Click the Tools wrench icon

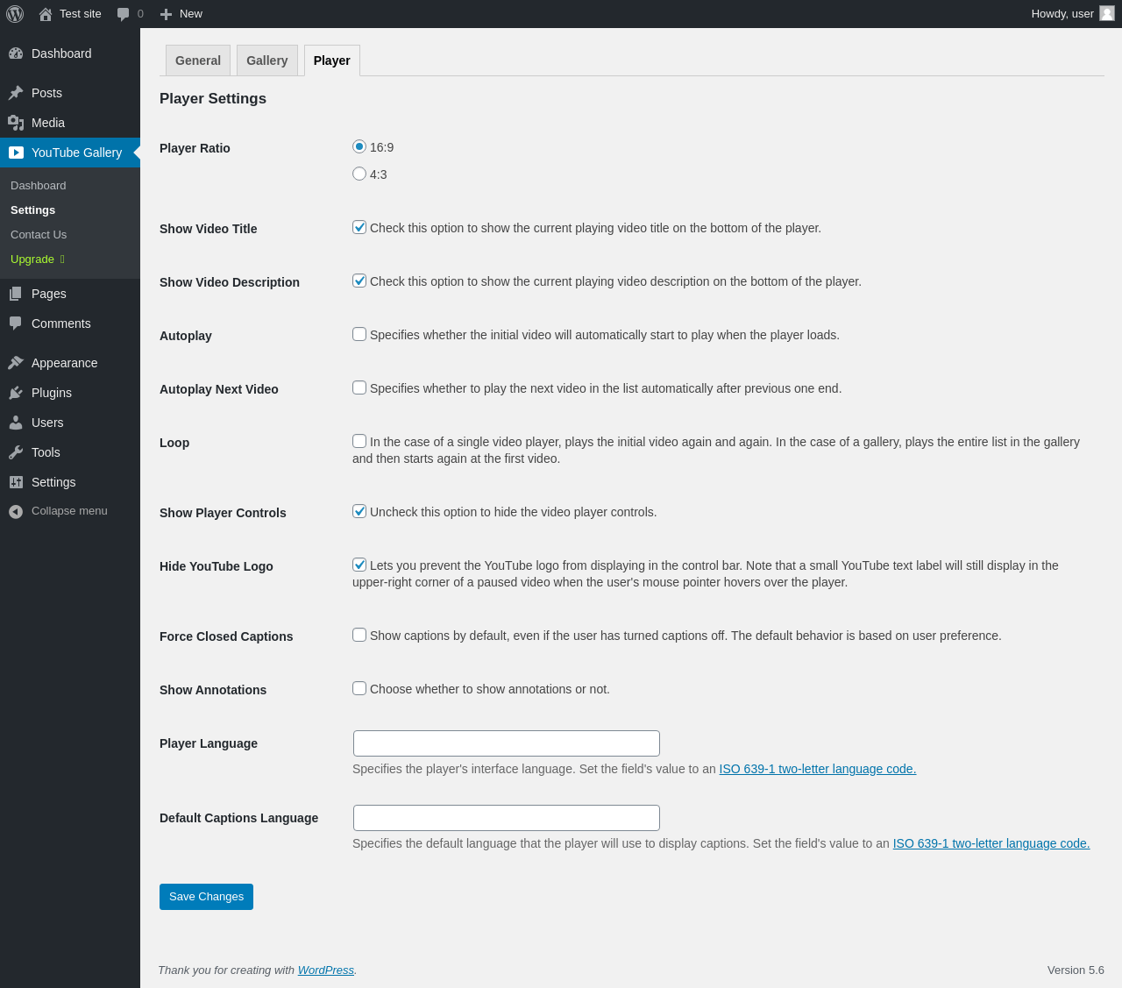[16, 452]
